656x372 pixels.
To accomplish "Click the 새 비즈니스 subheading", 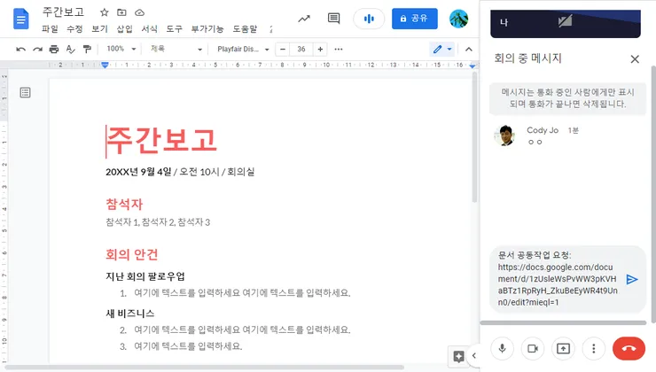I will click(x=130, y=313).
